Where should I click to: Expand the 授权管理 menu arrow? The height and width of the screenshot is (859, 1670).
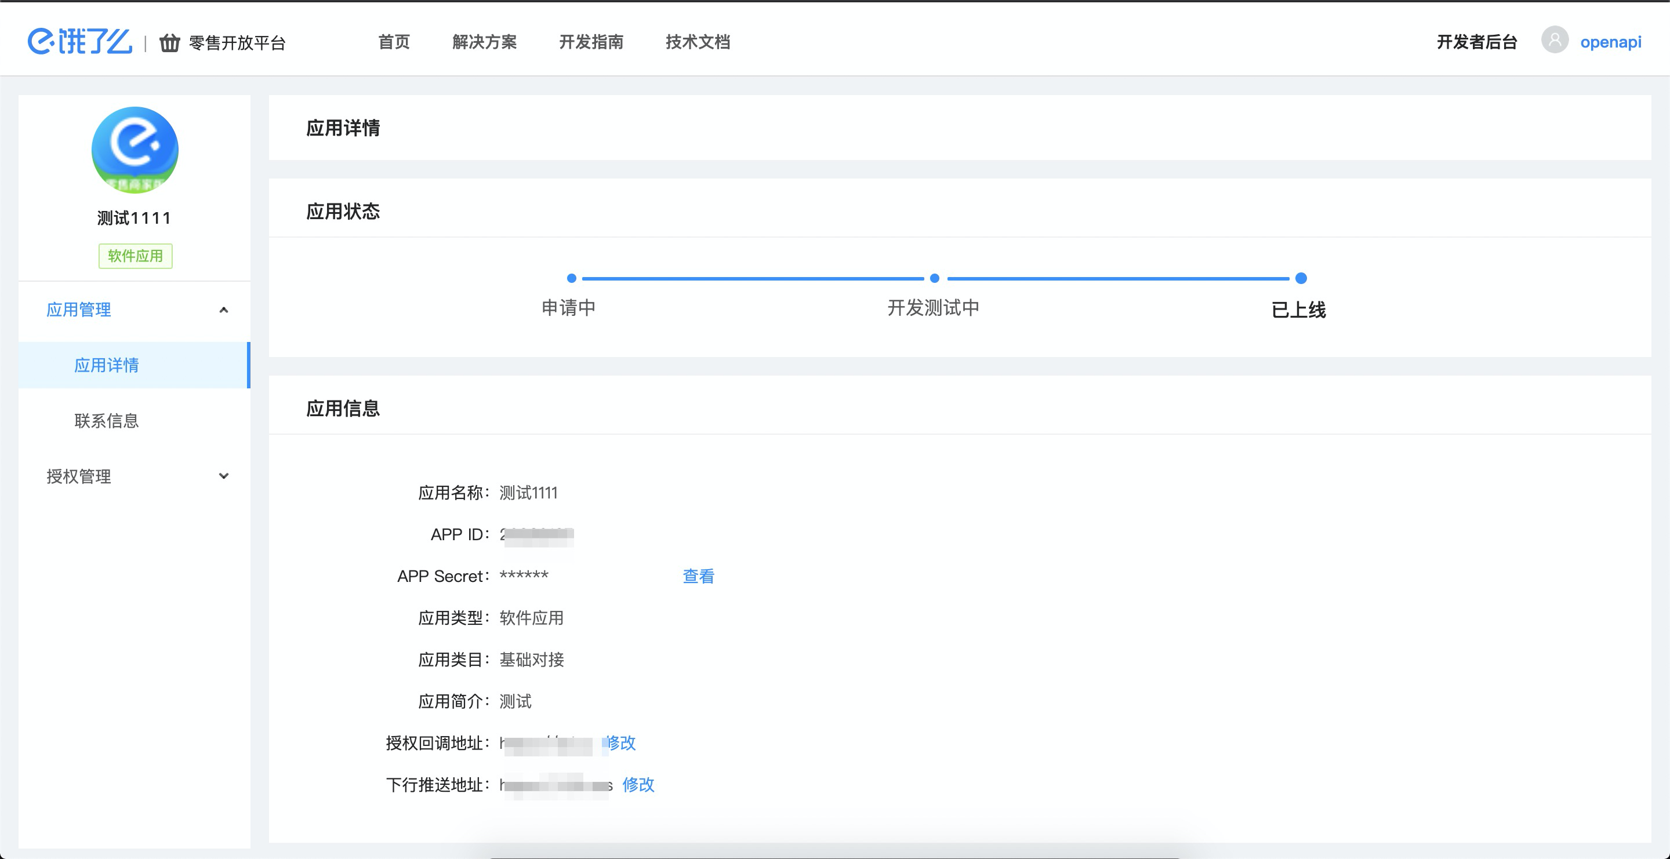pyautogui.click(x=224, y=476)
